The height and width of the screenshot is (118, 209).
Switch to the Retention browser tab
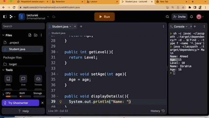[67, 2]
